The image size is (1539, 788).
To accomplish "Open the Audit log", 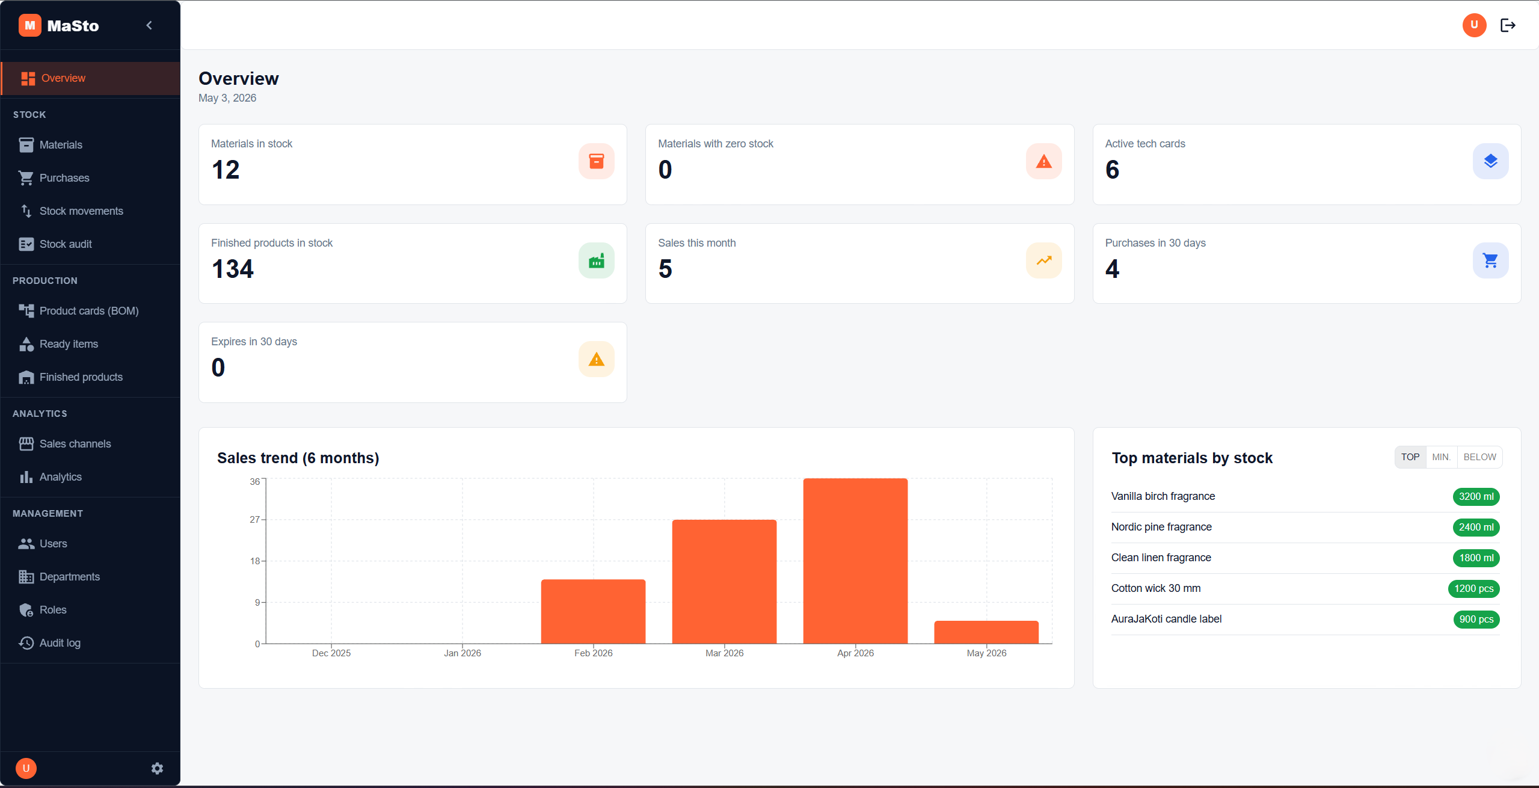I will click(x=91, y=643).
